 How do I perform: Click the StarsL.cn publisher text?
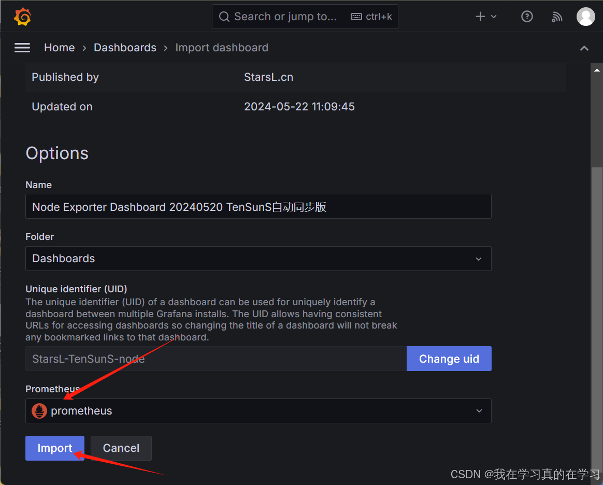pyautogui.click(x=268, y=77)
